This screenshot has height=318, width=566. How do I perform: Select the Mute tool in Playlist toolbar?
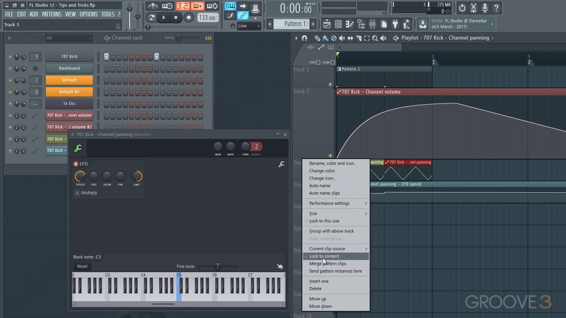pyautogui.click(x=342, y=38)
